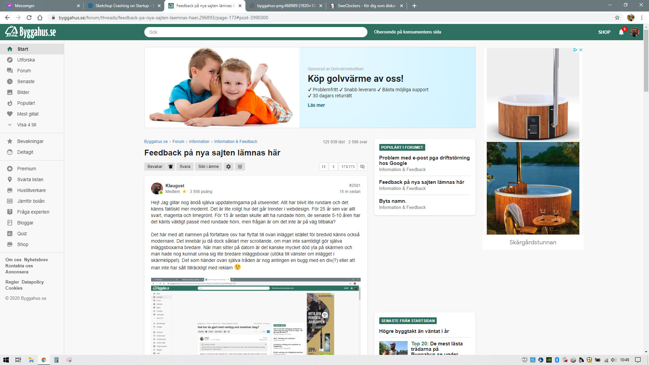Open the 173/173 page selector
Viewport: 649px width, 365px height.
point(347,167)
